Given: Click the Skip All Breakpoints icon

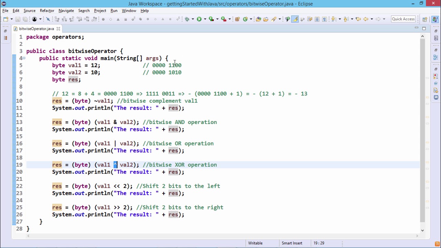Looking at the screenshot, I should tap(48, 19).
